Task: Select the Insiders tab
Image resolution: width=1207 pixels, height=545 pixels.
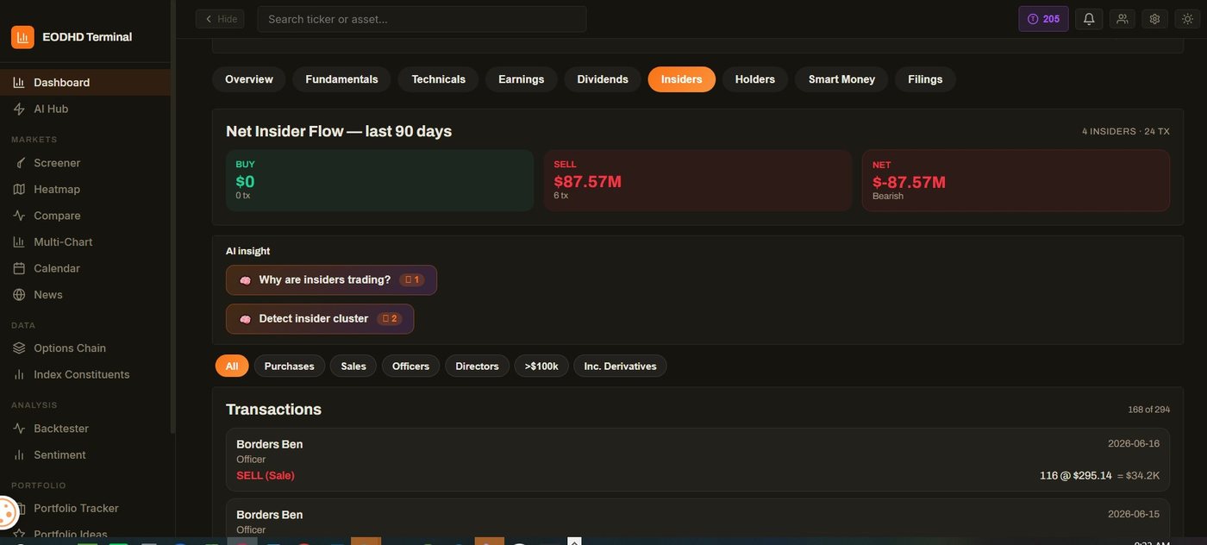Action: pos(682,79)
